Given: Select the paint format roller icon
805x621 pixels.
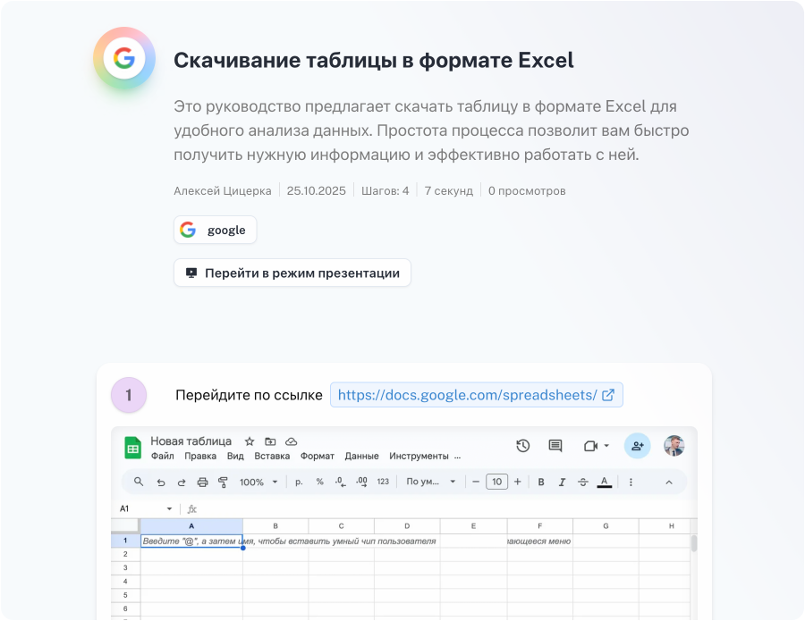Looking at the screenshot, I should pos(223,482).
